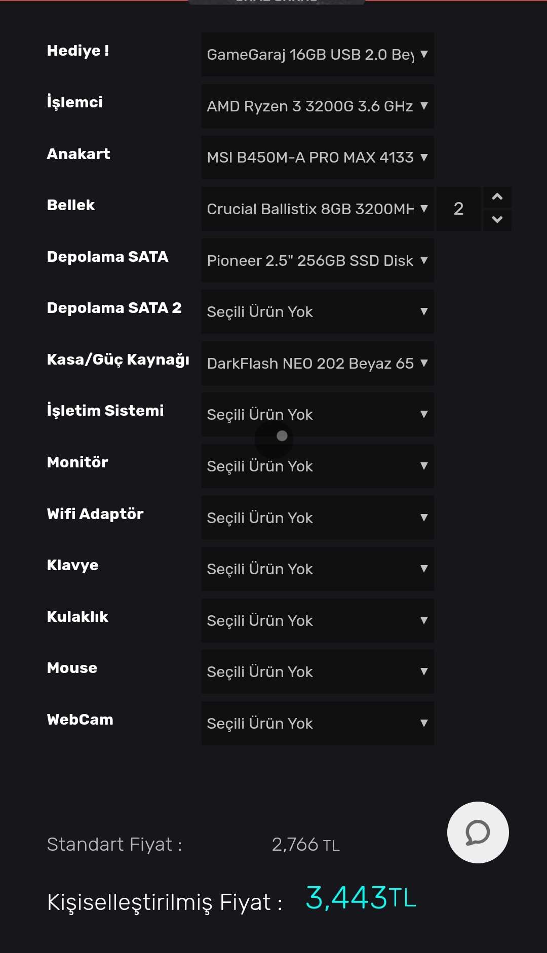Screen dimensions: 547x953
Task: Open the Hediye USB gift dropdown
Action: point(318,55)
